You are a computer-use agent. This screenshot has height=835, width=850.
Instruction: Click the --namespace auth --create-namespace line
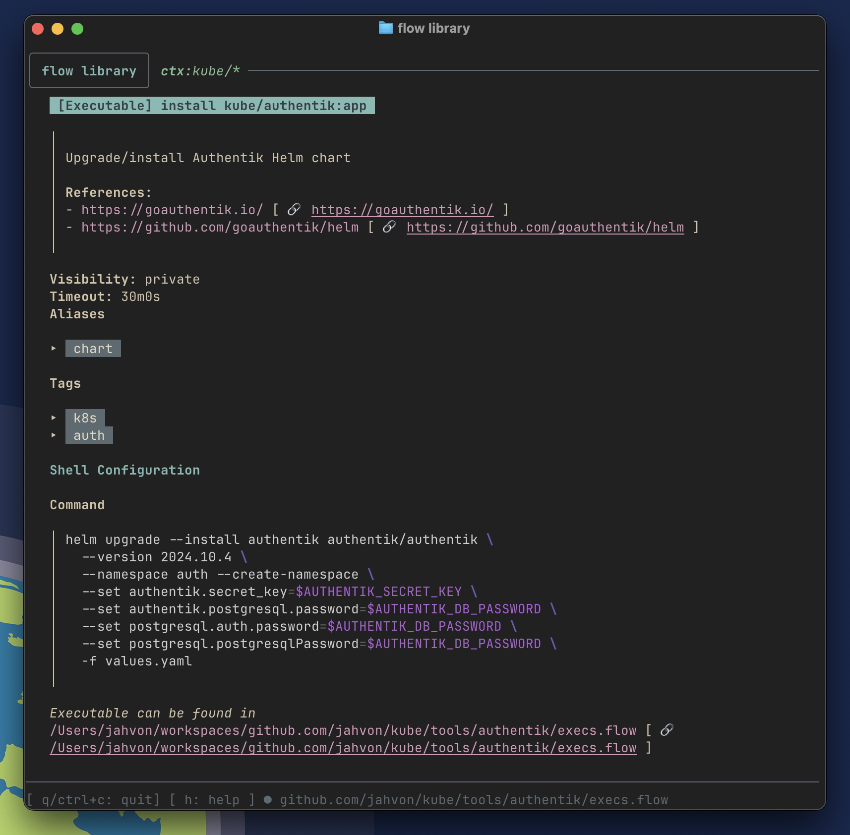click(x=228, y=574)
